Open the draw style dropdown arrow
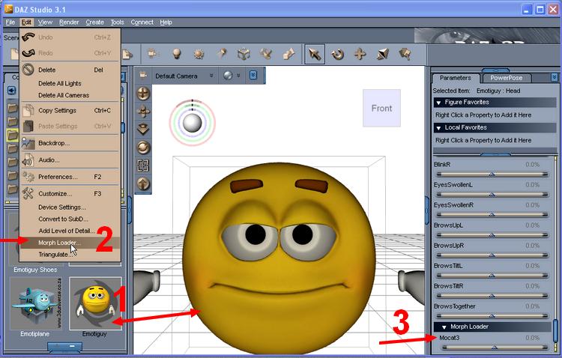 point(238,75)
